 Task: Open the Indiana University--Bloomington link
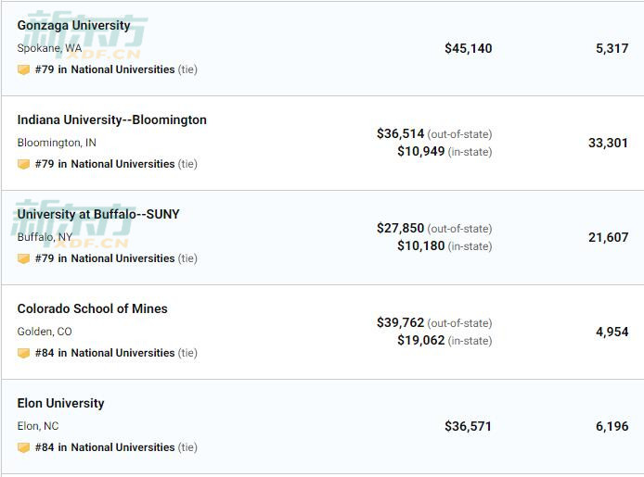point(111,119)
